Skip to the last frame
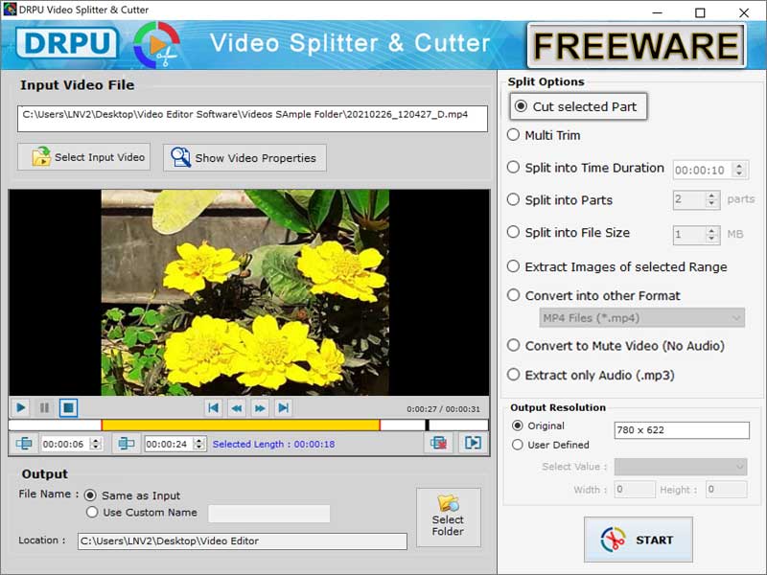 [283, 407]
